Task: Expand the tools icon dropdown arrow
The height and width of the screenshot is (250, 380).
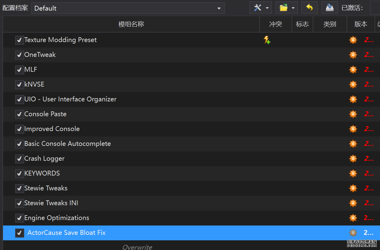Action: (x=267, y=8)
